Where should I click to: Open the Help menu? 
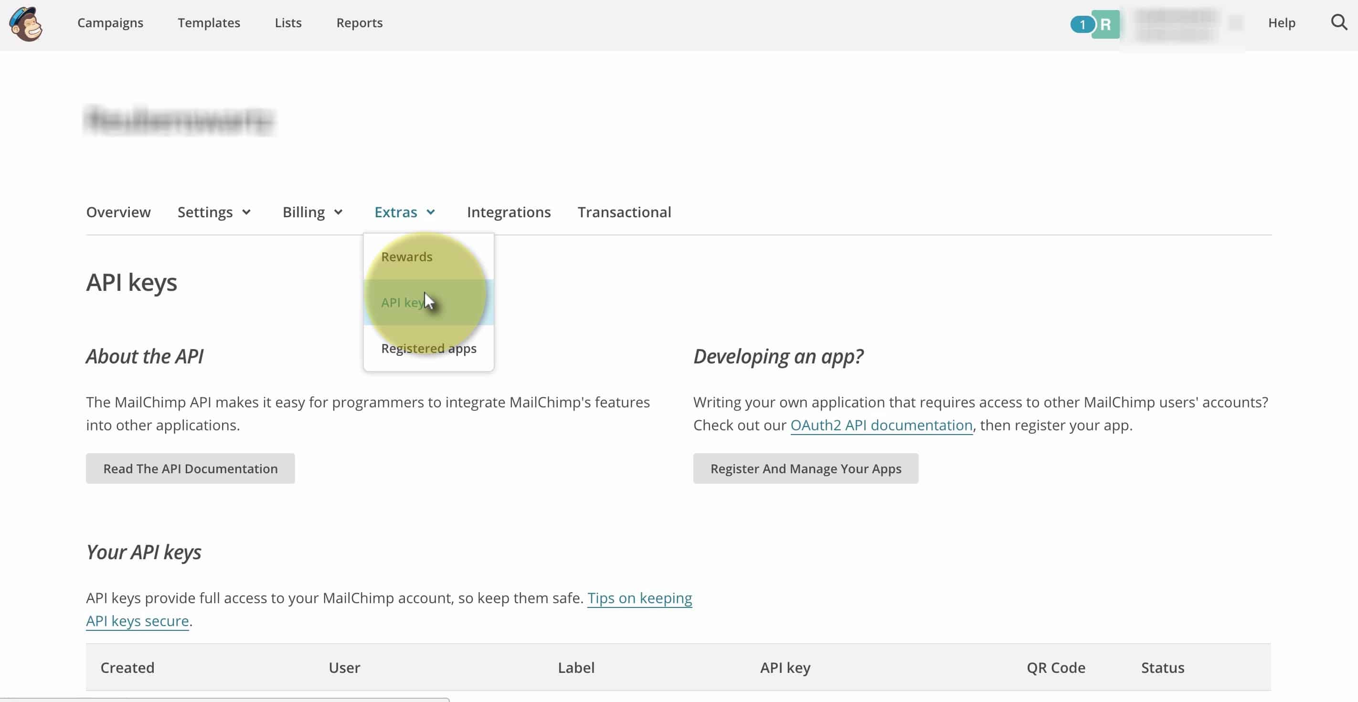click(x=1282, y=22)
